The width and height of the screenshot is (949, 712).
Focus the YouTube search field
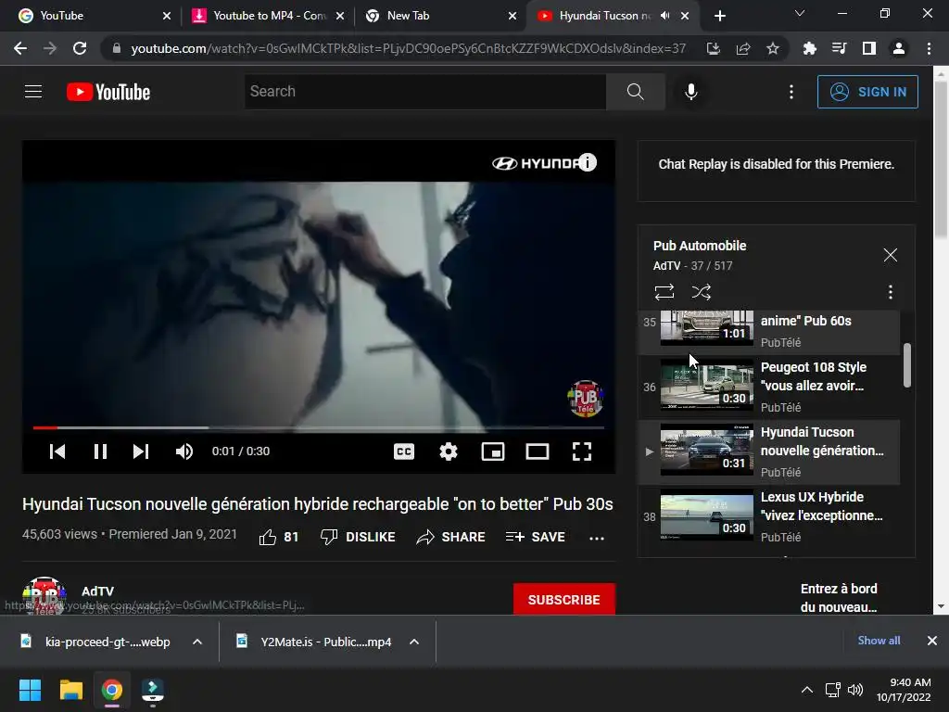point(425,92)
